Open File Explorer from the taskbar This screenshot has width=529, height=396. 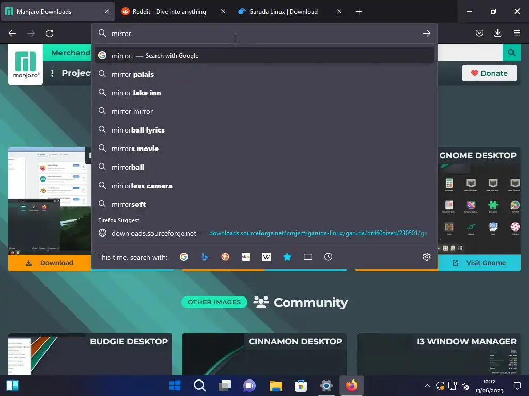(x=276, y=386)
